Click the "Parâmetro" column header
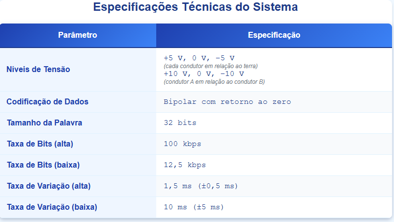The width and height of the screenshot is (394, 222). click(x=78, y=35)
